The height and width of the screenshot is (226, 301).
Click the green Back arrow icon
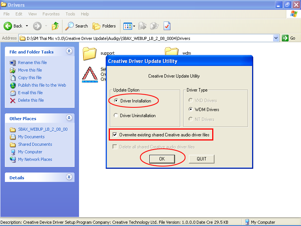(x=8, y=26)
